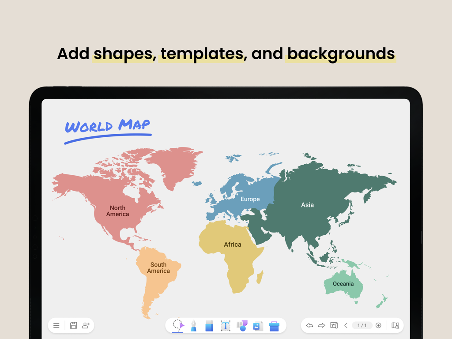
Task: Add a new page with the plus button
Action: coord(378,325)
